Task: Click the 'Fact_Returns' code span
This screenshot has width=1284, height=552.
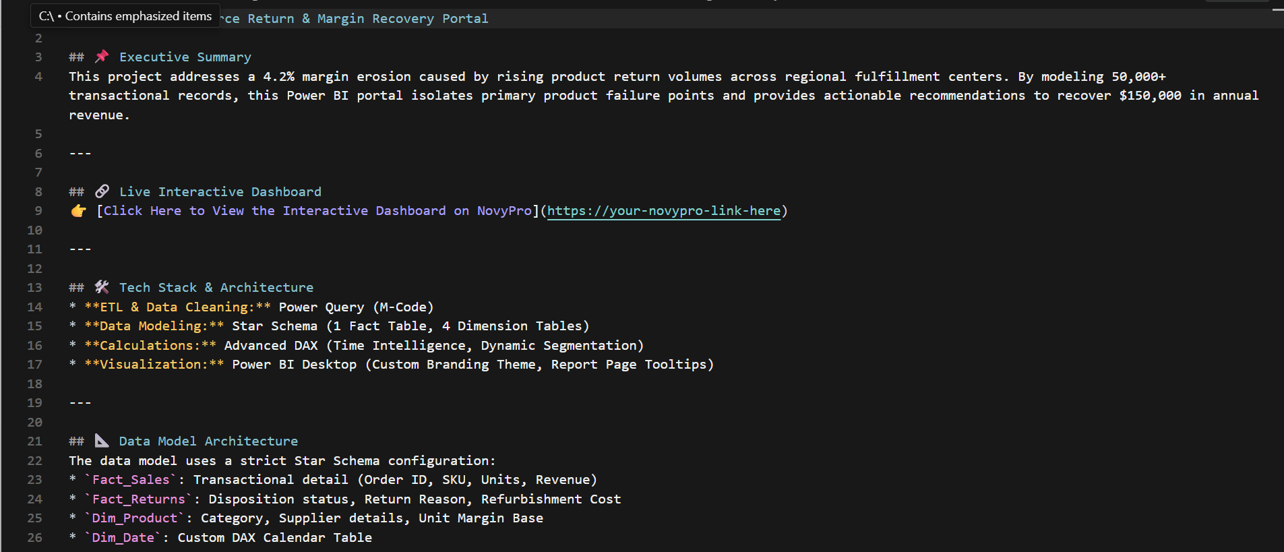Action: tap(139, 499)
